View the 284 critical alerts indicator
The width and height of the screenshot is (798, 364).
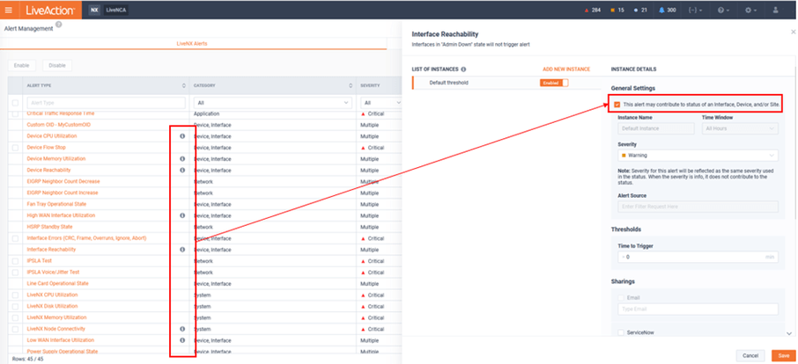(592, 11)
